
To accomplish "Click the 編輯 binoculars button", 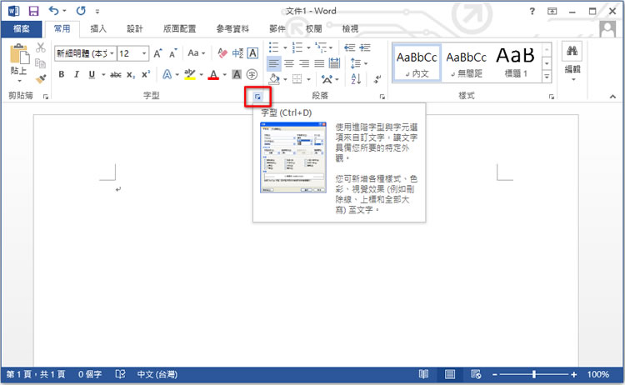I will 572,62.
